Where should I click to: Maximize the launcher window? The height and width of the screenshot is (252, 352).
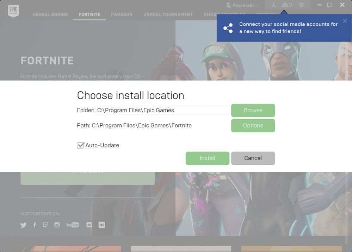[329, 5]
